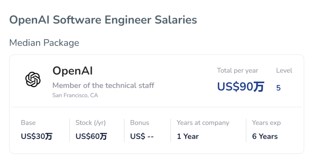Click the OpenAI Software Engineer Salaries heading
Image resolution: width=321 pixels, height=158 pixels.
point(103,20)
